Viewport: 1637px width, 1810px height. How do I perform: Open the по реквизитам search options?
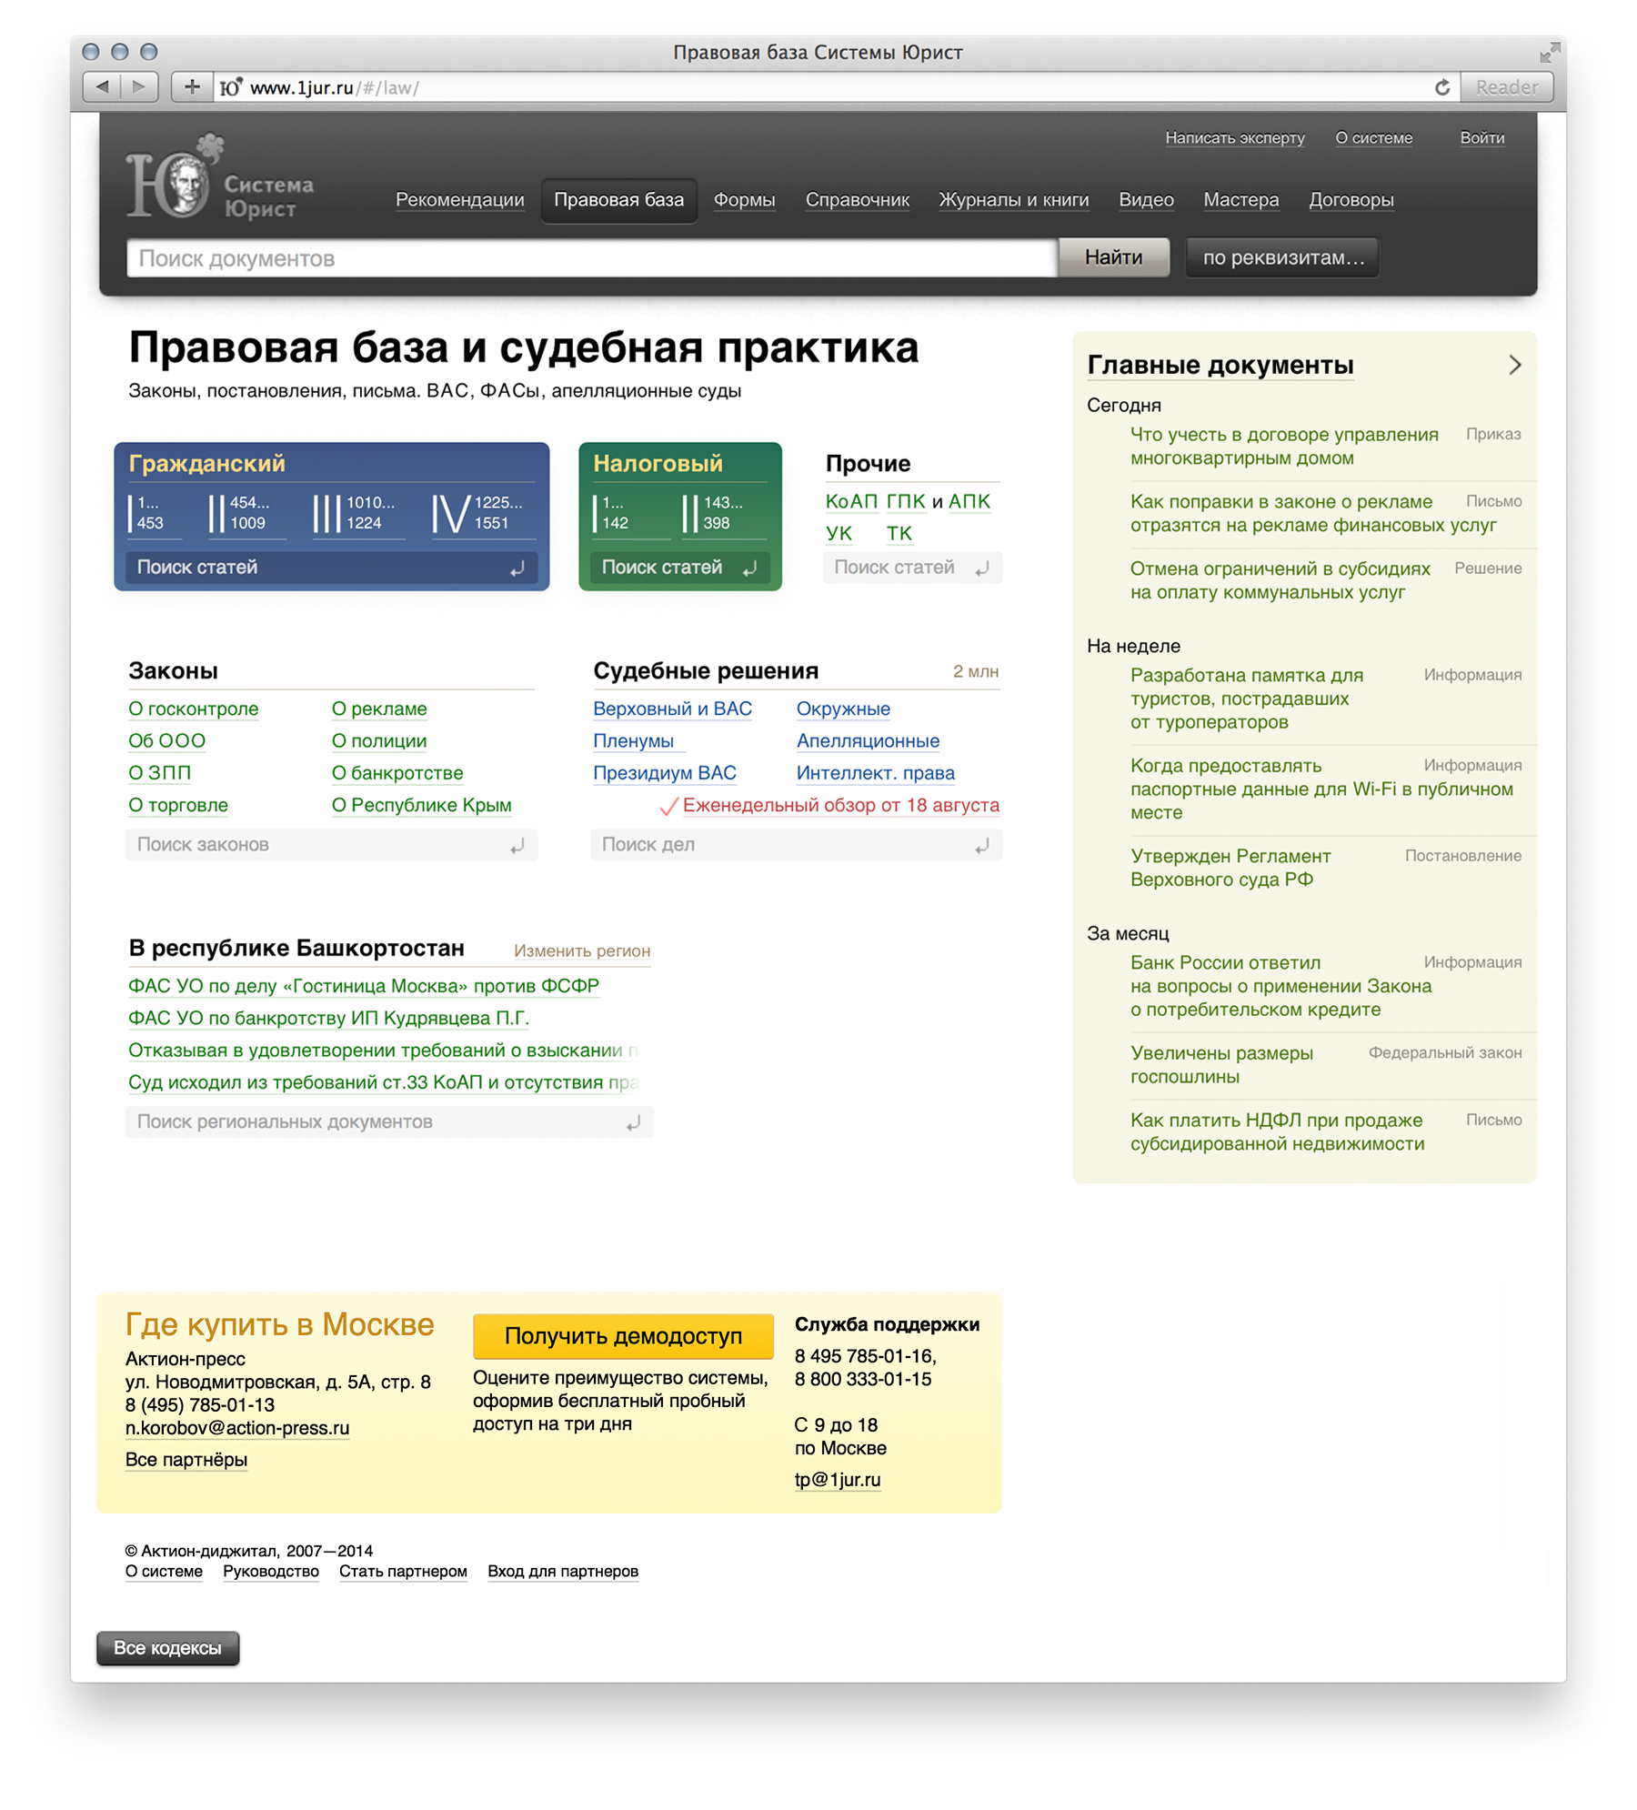[1282, 258]
